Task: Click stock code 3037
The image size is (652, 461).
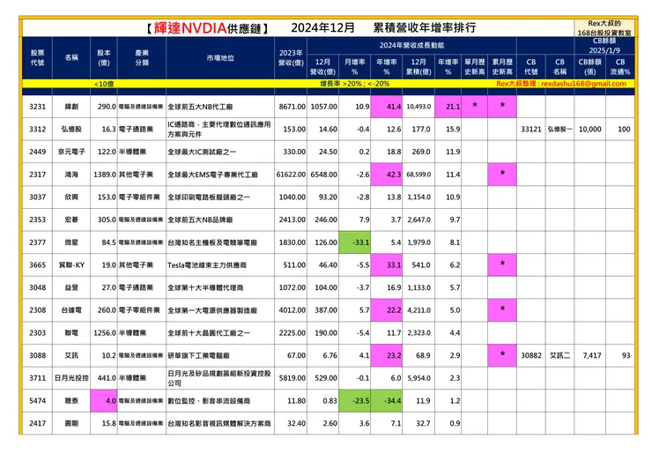Action: [x=37, y=197]
